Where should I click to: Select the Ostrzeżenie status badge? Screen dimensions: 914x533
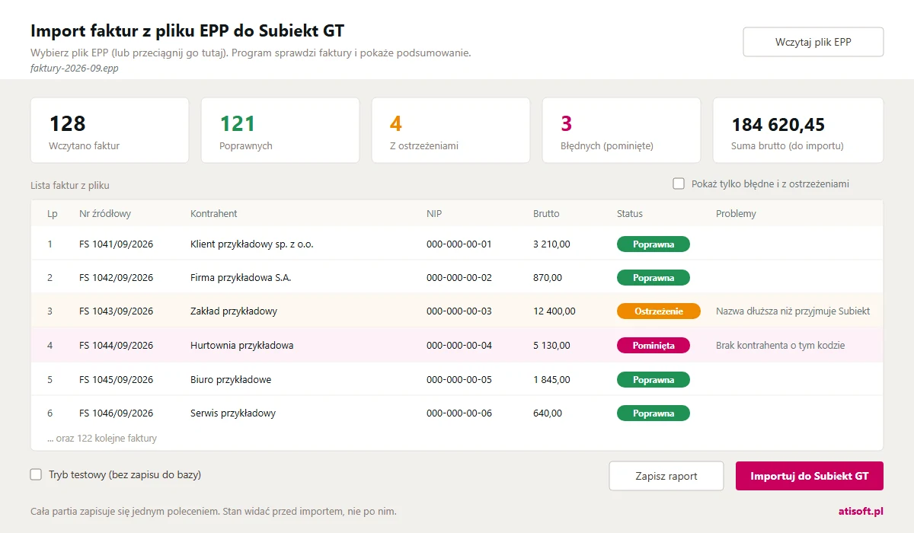(x=659, y=311)
